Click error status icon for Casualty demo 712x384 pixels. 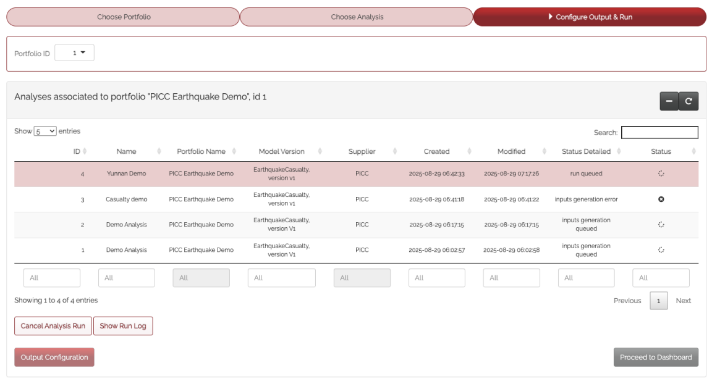pyautogui.click(x=661, y=199)
